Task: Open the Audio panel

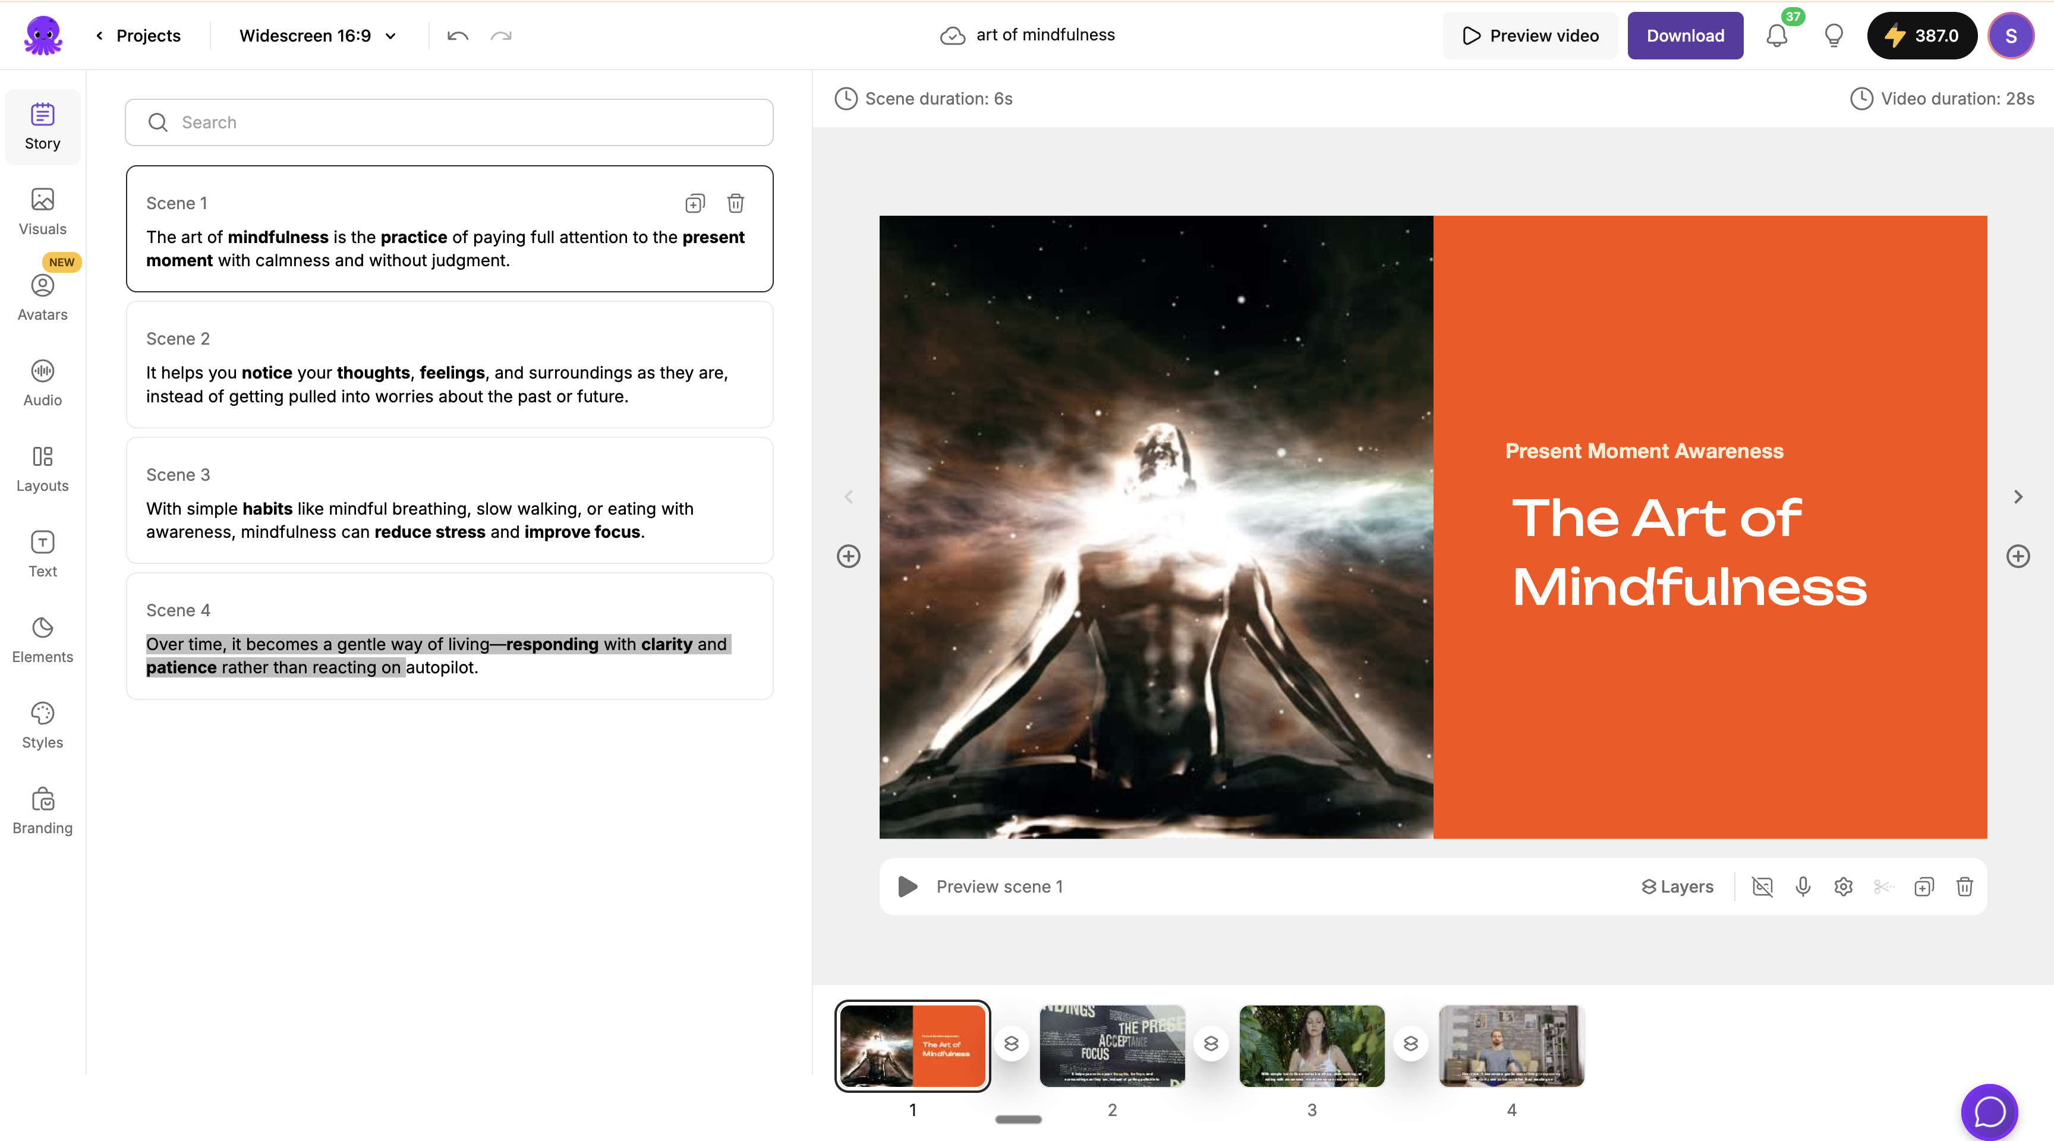Action: click(42, 383)
